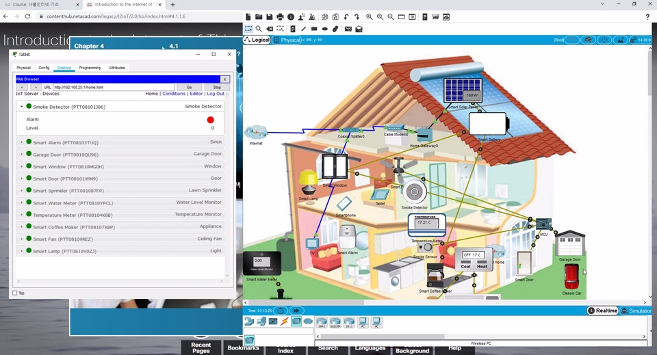The height and width of the screenshot is (355, 657).
Task: Zoom in on the workspace
Action: pyautogui.click(x=369, y=16)
